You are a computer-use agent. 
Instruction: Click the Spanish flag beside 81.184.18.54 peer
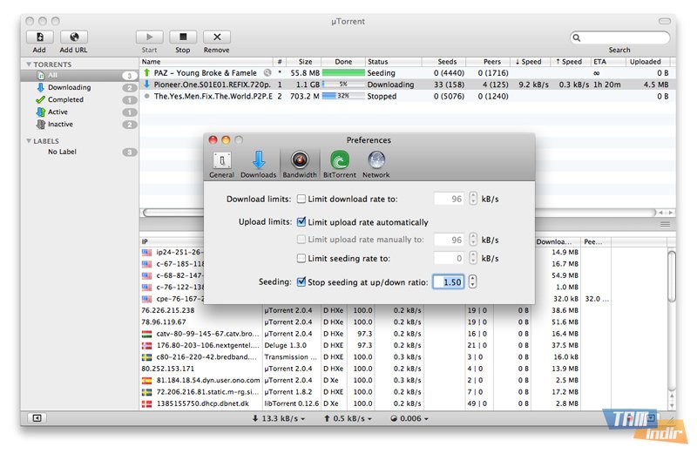[146, 381]
